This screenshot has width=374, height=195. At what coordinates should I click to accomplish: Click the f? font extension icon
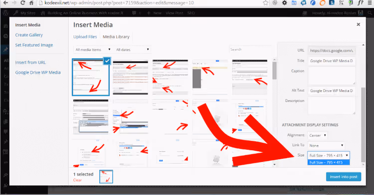pos(361,3)
